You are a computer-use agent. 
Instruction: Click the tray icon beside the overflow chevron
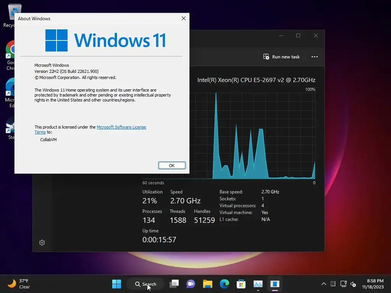pyautogui.click(x=333, y=283)
